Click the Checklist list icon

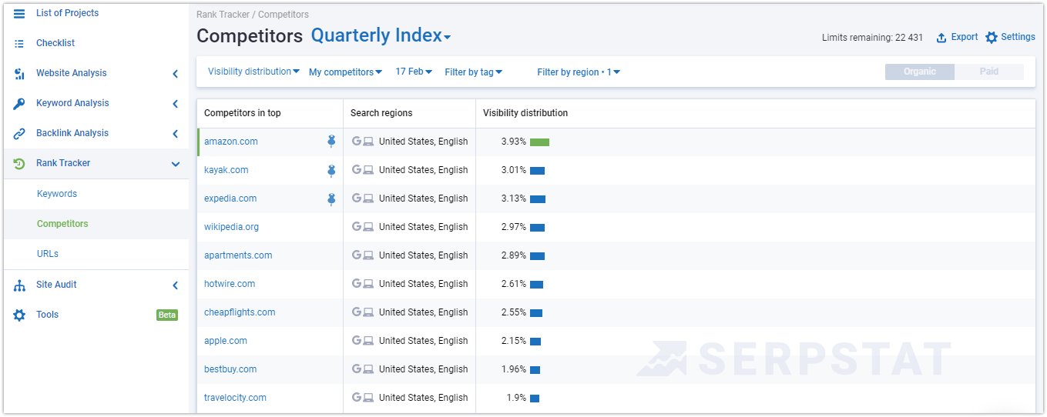[19, 44]
